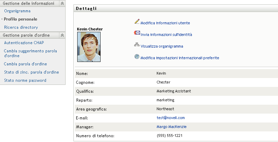This screenshot has height=142, width=278.
Task: Click the organization chart tree icon
Action: click(137, 45)
